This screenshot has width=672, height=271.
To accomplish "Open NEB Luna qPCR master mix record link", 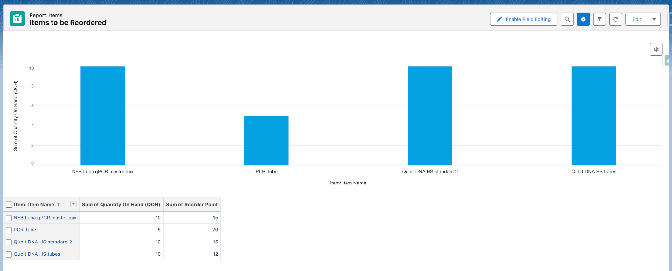I will [x=45, y=218].
